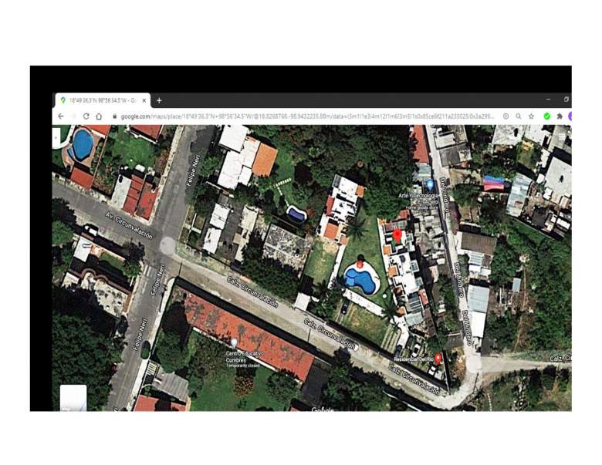Open Arte y Tecnologia En Acero label
Screen dimensions: 602x465
coord(418,198)
